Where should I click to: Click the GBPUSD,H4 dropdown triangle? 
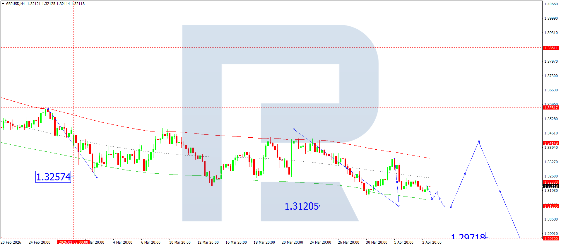(x=3, y=4)
